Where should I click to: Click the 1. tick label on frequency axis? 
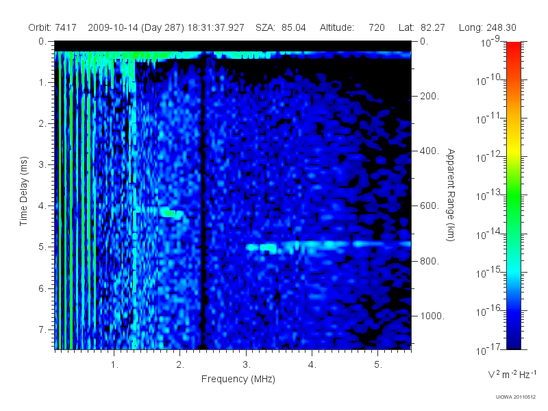point(114,365)
